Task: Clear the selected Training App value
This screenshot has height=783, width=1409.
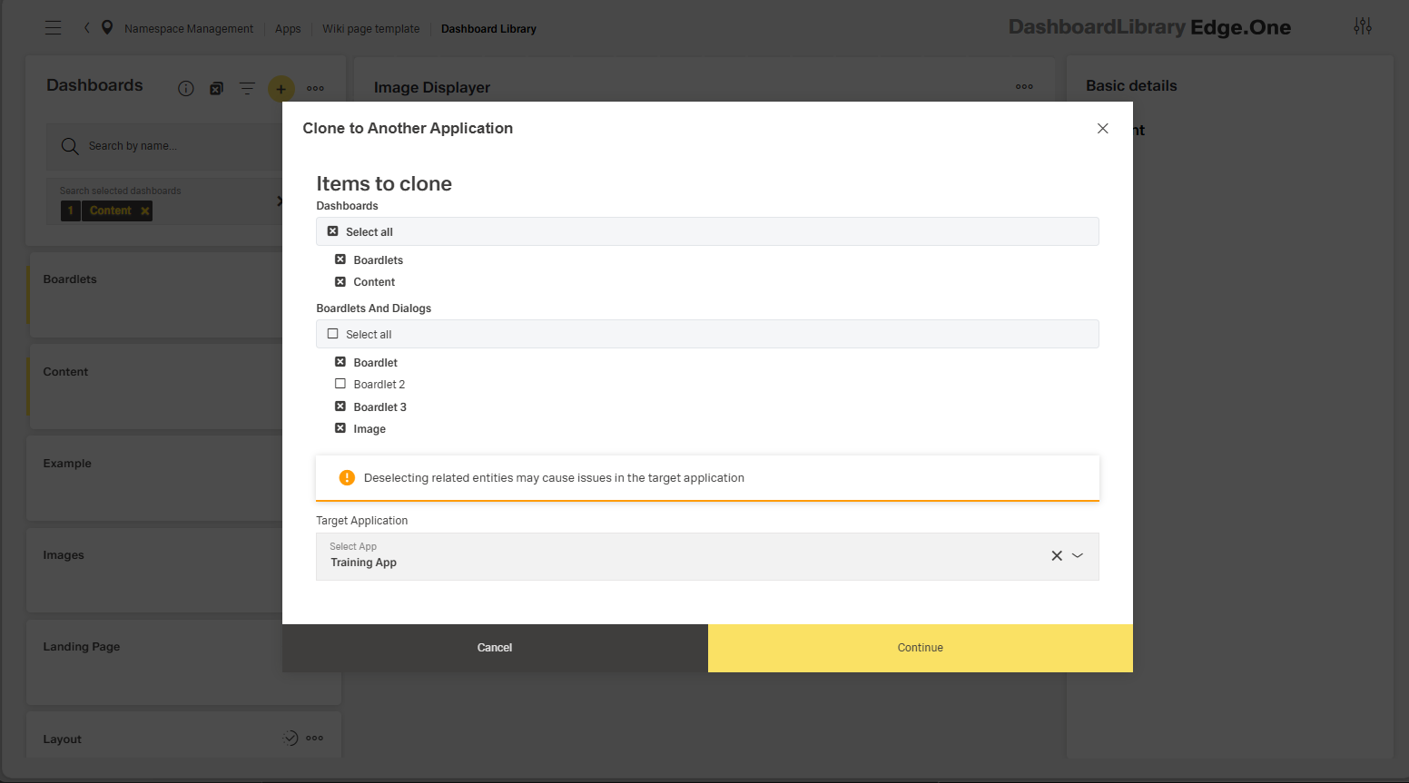Action: (1057, 556)
